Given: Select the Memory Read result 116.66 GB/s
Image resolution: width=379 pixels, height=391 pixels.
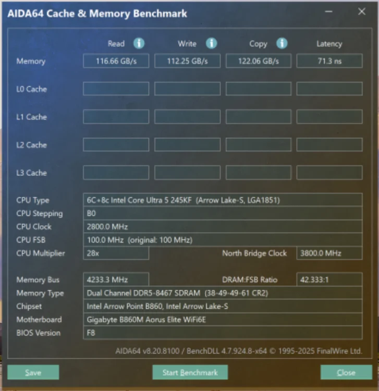Looking at the screenshot, I should (116, 61).
